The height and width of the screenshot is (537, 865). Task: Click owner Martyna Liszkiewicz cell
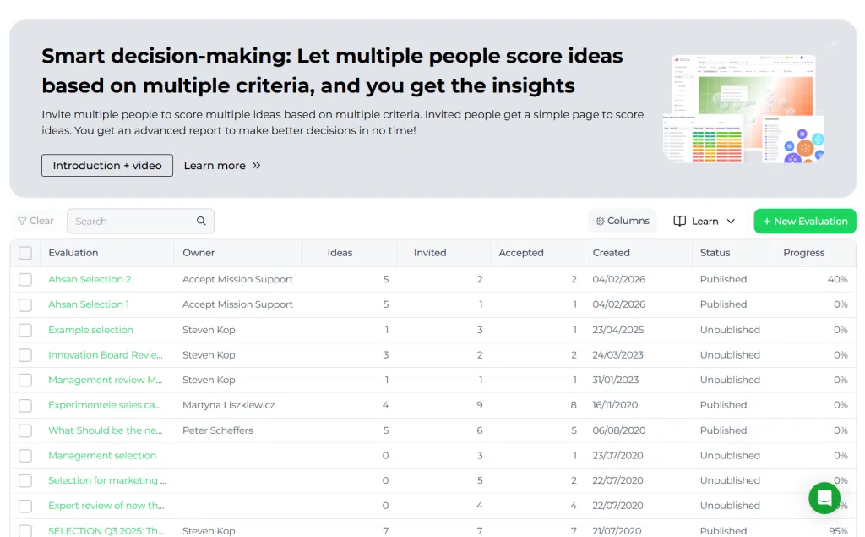pos(228,405)
